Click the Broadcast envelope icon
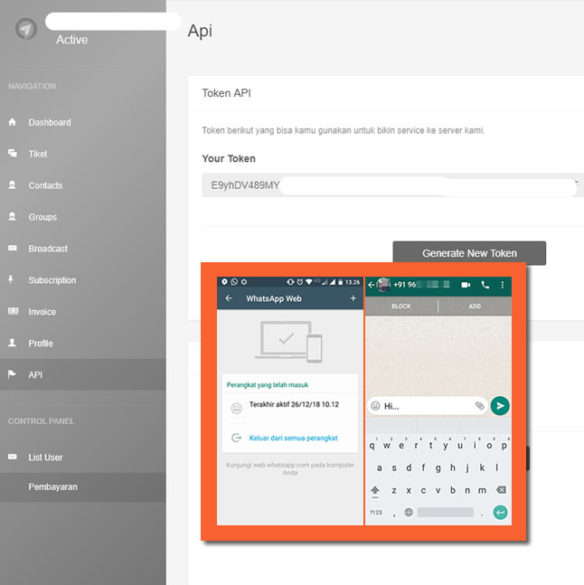584x585 pixels. (13, 249)
